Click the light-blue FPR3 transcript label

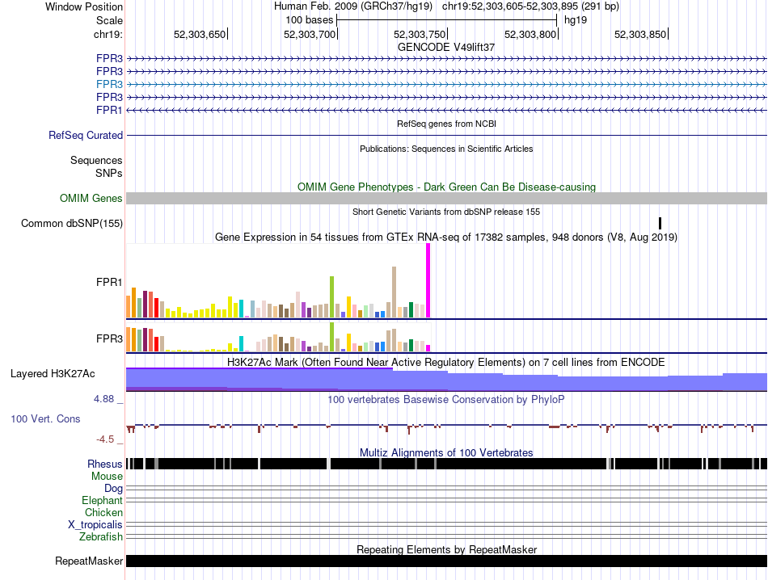pos(109,84)
